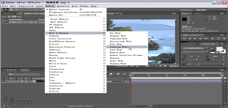Click the kerning icon in Character panel

coord(184,60)
